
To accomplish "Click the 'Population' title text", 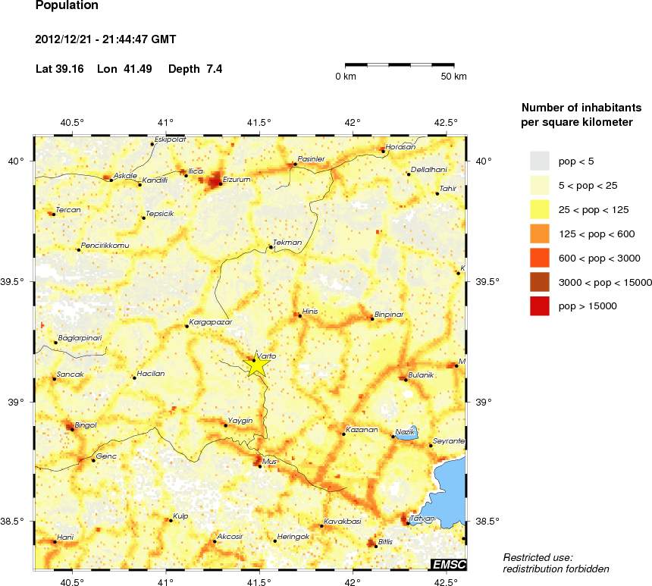I will [67, 6].
